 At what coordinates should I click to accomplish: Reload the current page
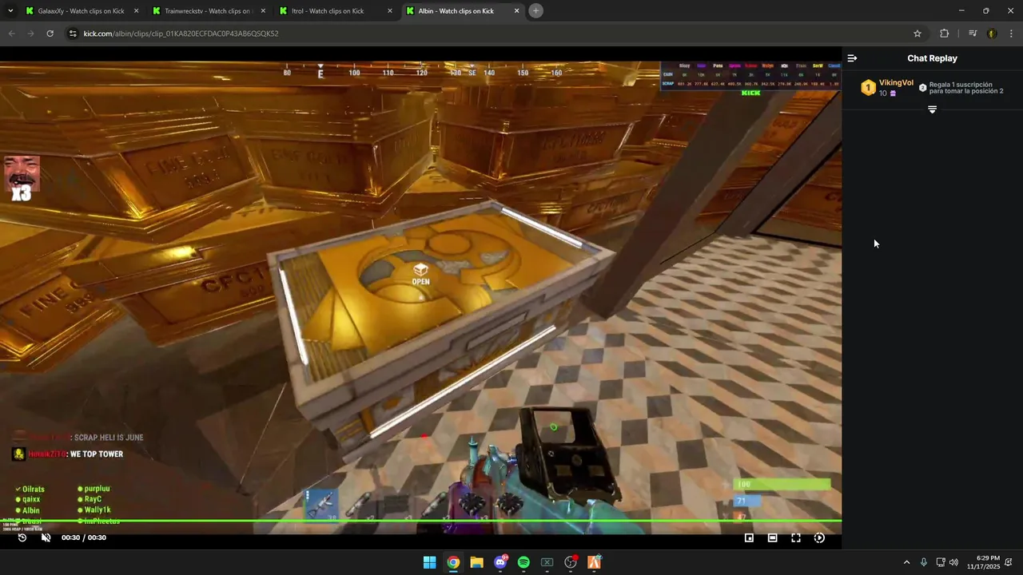50,34
